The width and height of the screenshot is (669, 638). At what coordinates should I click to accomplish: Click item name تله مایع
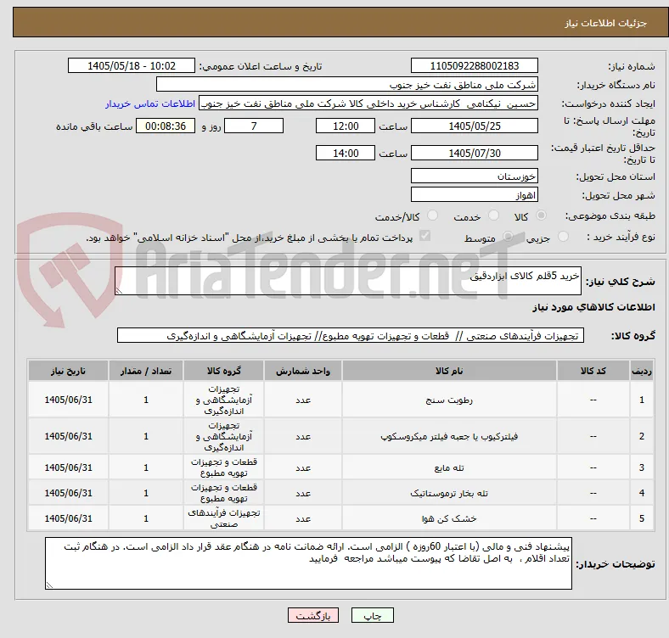tap(449, 467)
